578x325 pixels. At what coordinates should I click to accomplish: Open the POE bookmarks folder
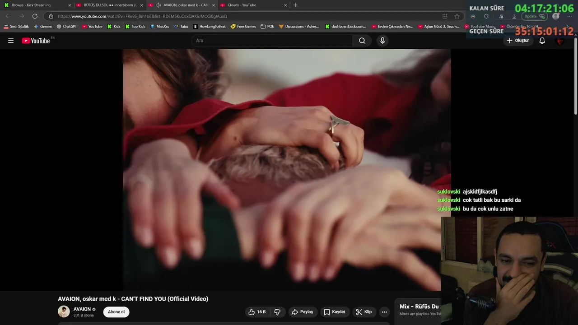pos(267,27)
